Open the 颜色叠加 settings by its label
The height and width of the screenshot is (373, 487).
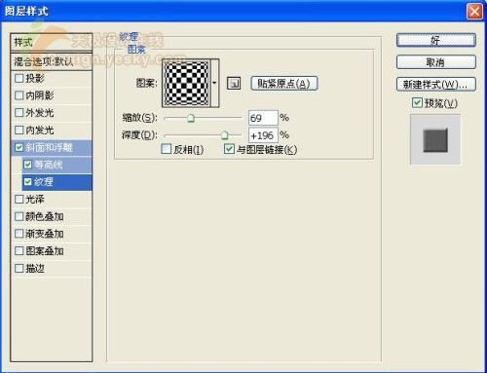(x=45, y=216)
